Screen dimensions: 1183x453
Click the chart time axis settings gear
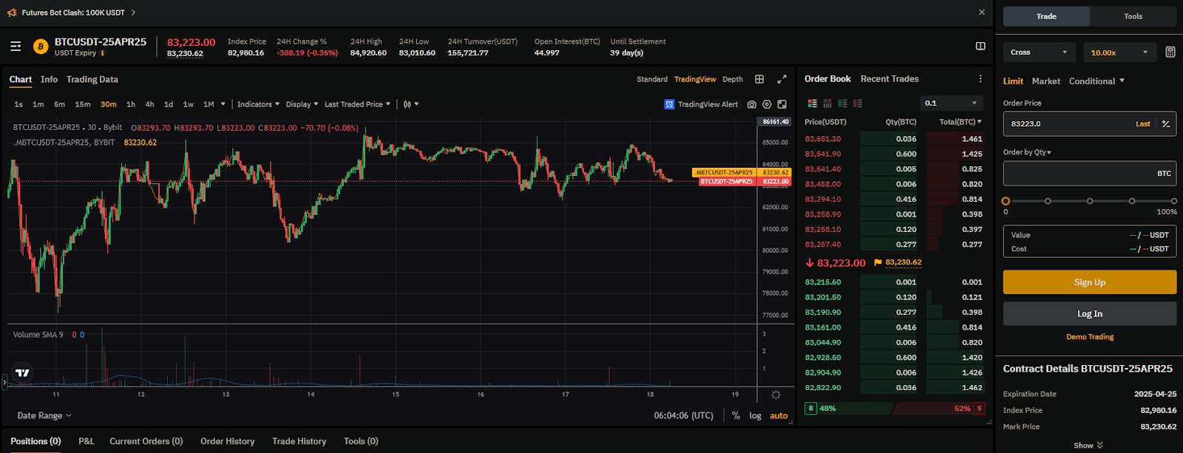776,395
